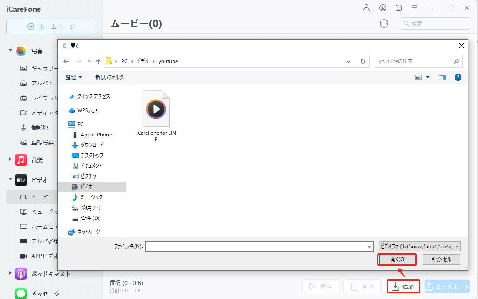The width and height of the screenshot is (478, 299).
Task: Select the 写真 photos icon in sidebar
Action: [21, 51]
